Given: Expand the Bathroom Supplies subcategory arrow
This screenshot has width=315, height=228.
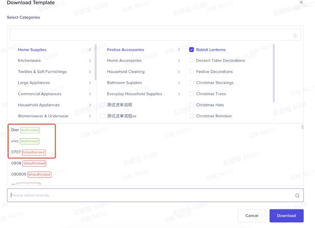Looking at the screenshot, I should [179, 83].
